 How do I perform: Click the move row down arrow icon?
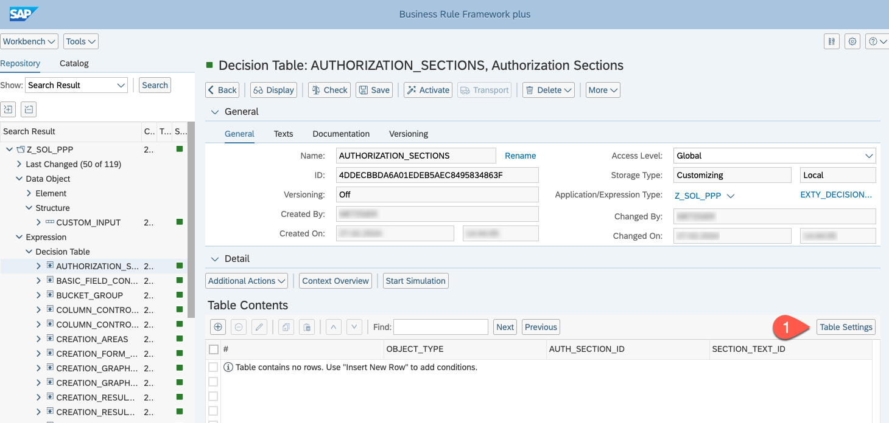pos(354,327)
